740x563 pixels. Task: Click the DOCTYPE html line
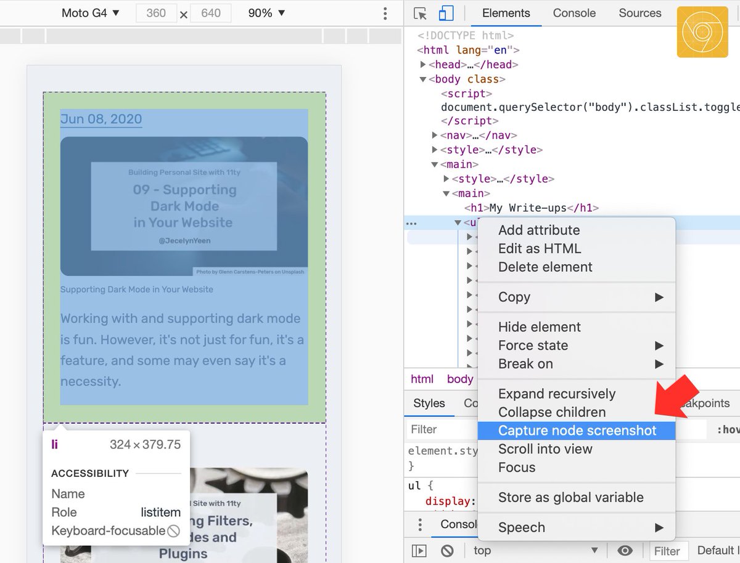click(x=466, y=36)
